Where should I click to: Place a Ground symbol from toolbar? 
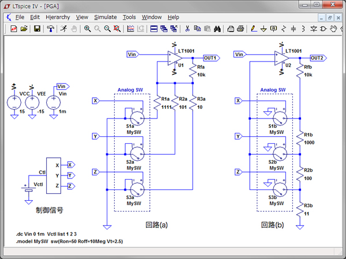[264, 28]
